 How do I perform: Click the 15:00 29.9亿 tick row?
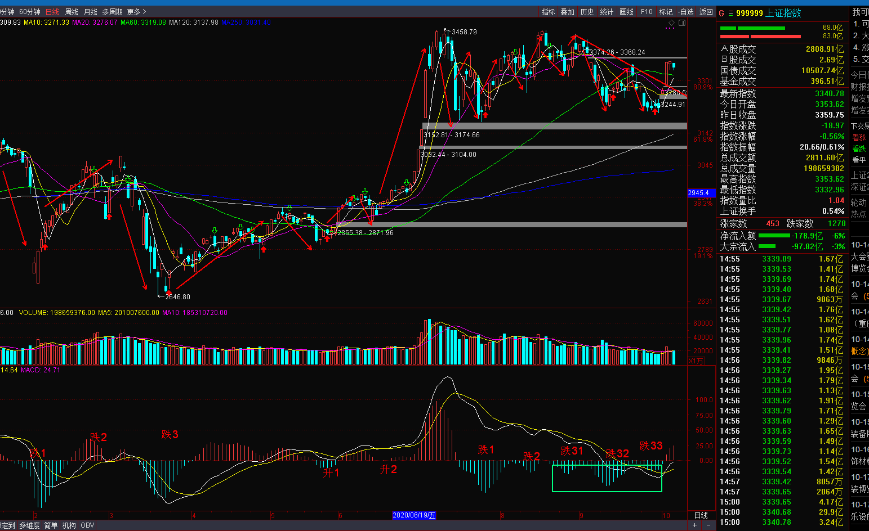(782, 512)
